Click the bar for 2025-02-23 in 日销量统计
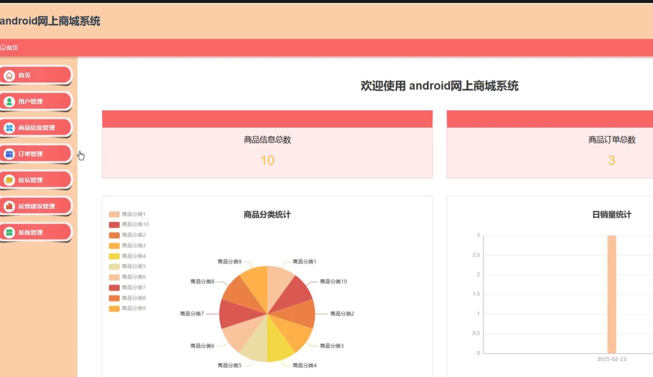The width and height of the screenshot is (653, 377). click(x=612, y=295)
